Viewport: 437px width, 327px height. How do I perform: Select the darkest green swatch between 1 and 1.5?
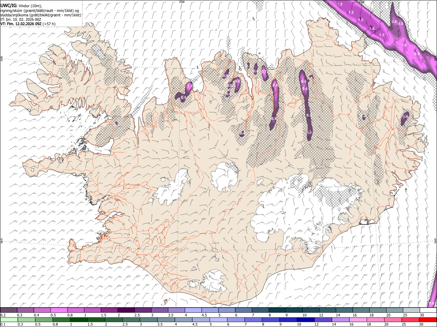(79, 320)
